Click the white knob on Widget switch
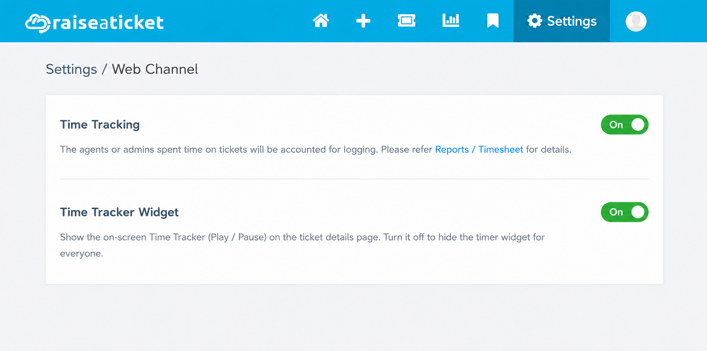The image size is (707, 351). (637, 212)
